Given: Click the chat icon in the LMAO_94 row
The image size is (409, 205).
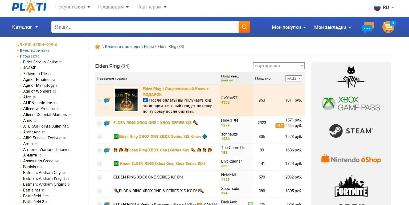Looking at the screenshot, I should click(107, 123).
